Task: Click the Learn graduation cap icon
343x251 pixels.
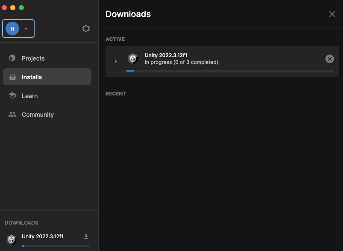Action: tap(12, 96)
